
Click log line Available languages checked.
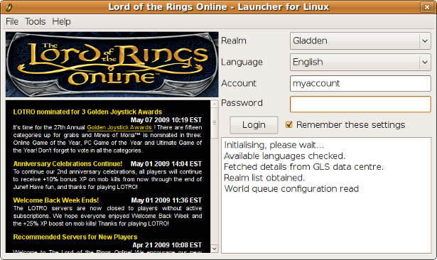[x=284, y=156]
